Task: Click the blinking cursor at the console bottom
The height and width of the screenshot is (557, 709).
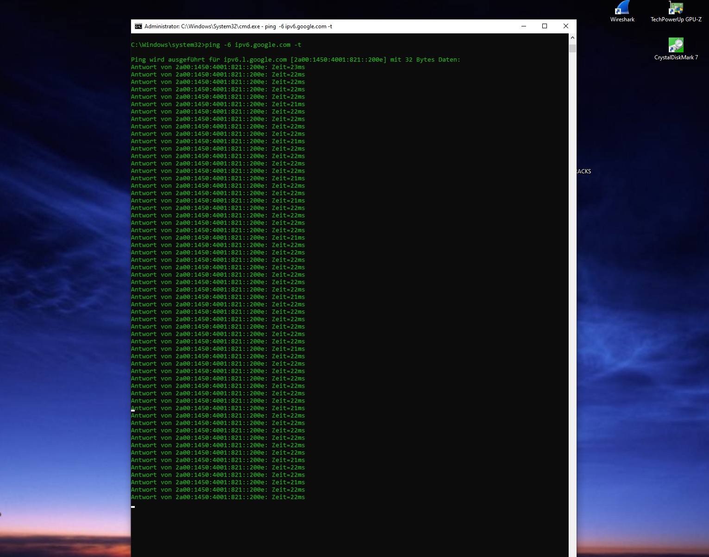Action: (x=133, y=506)
